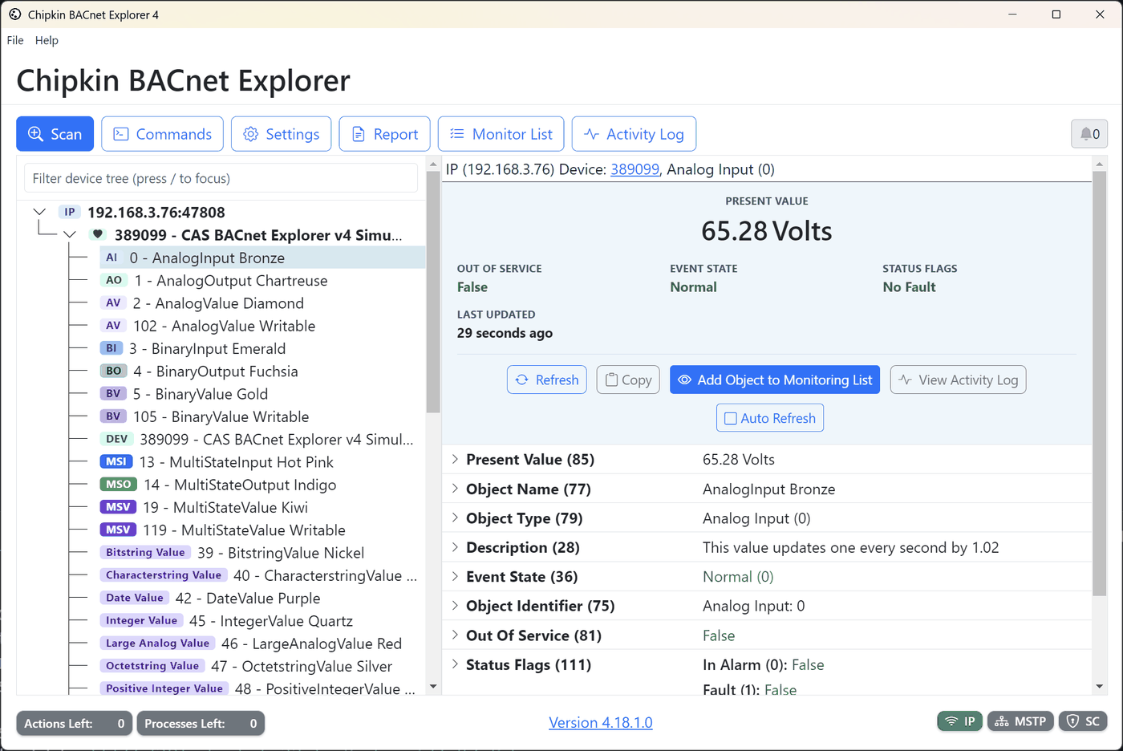Image resolution: width=1123 pixels, height=751 pixels.
Task: Expand the Object Type (79) property
Action: pos(455,518)
